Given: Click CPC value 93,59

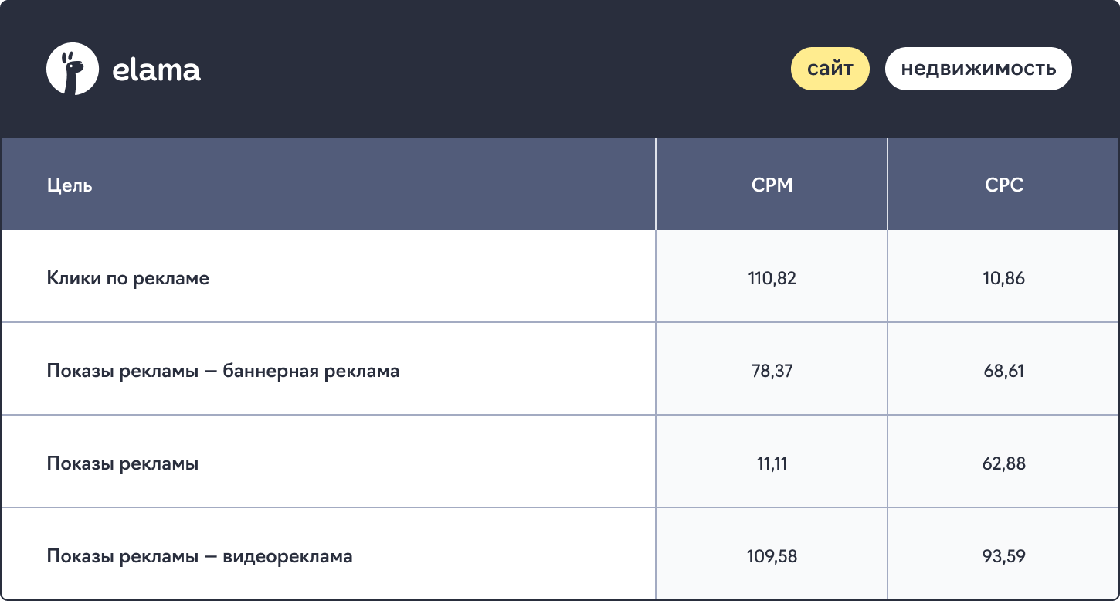Looking at the screenshot, I should 1004,556.
